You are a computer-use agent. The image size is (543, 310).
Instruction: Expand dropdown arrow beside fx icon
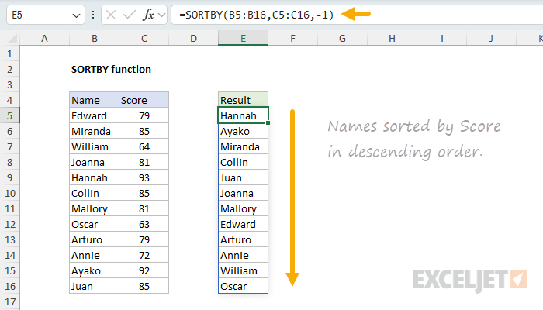tap(161, 15)
